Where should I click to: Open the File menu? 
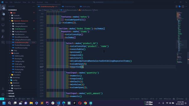click(6, 2)
